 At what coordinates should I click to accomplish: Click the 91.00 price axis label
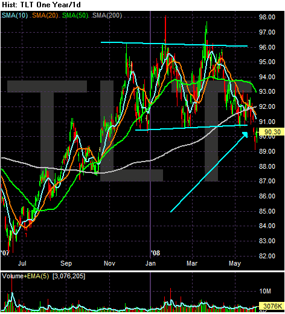[x=267, y=122]
